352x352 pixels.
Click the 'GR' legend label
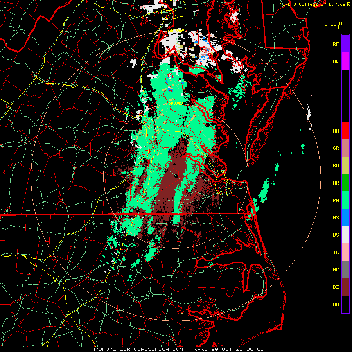click(x=336, y=148)
